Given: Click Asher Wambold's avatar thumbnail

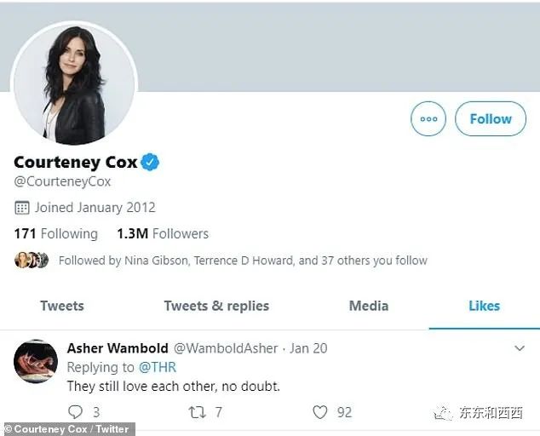Looking at the screenshot, I should click(36, 361).
